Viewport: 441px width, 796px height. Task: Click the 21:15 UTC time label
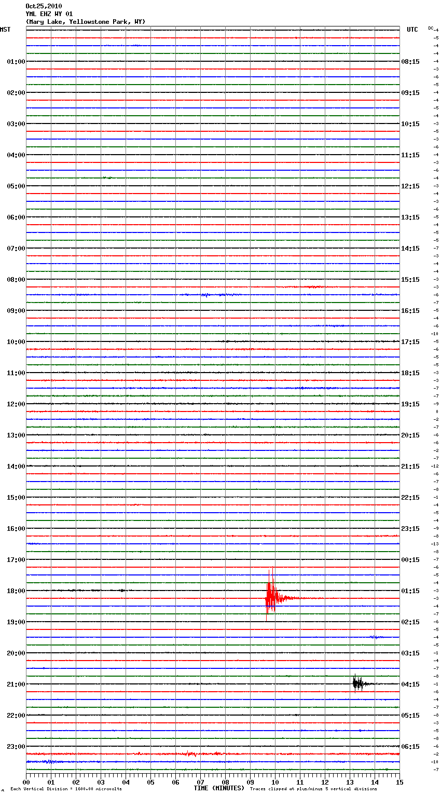(410, 466)
